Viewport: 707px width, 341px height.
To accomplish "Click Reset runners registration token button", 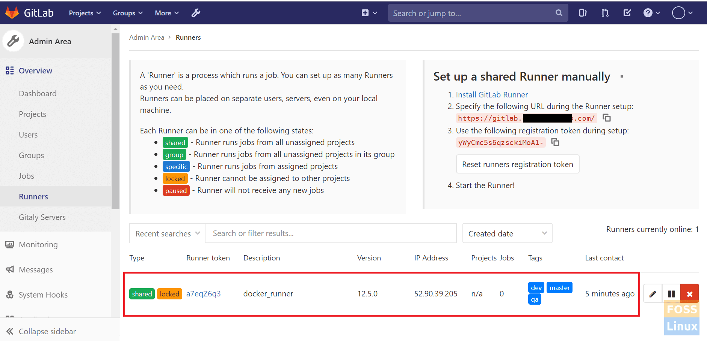I will pyautogui.click(x=518, y=164).
